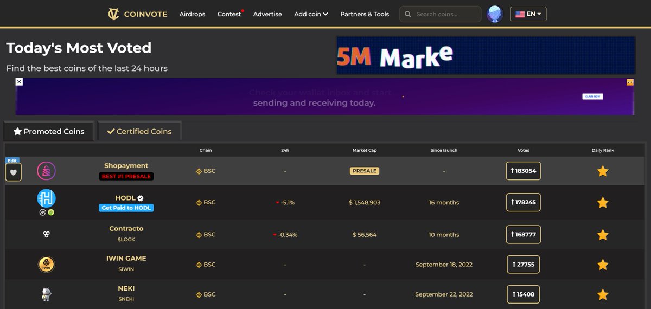Open the Advertise menu item
The image size is (651, 309).
coord(267,14)
